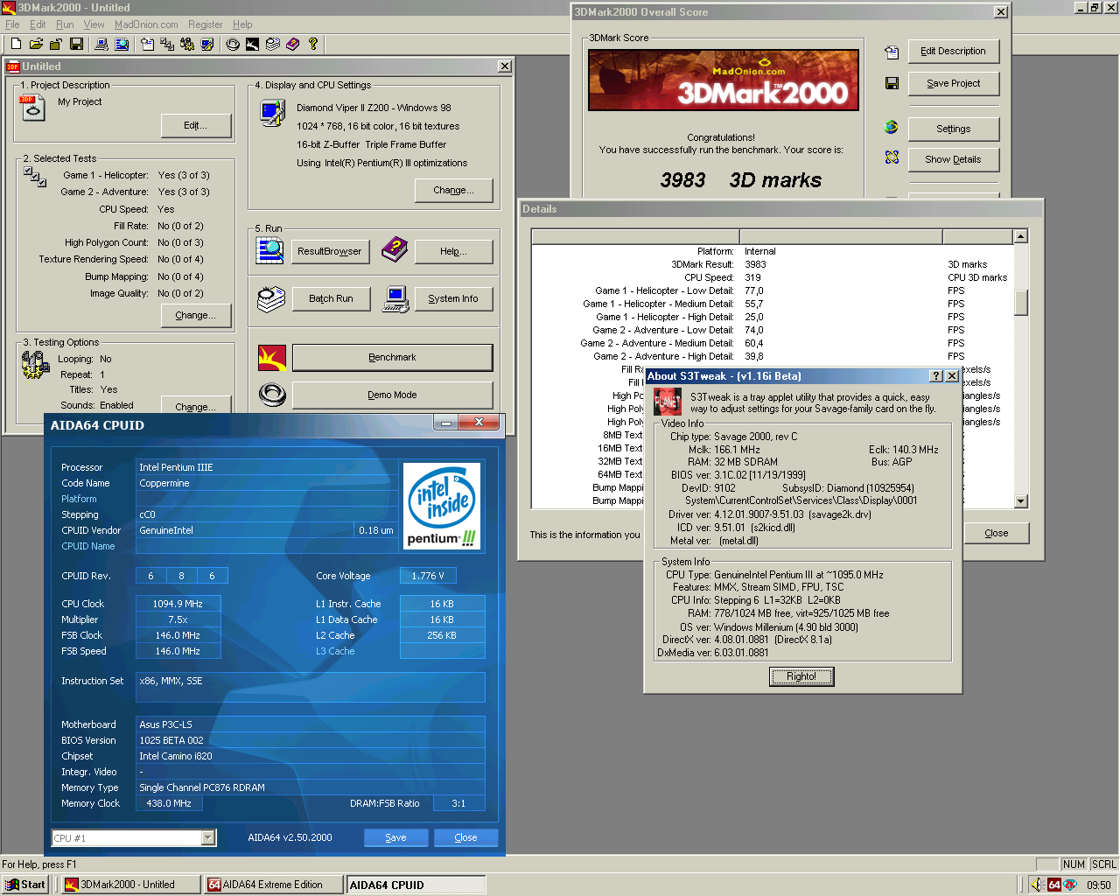
Task: Click Change... in Display and CPU Settings
Action: [x=454, y=191]
